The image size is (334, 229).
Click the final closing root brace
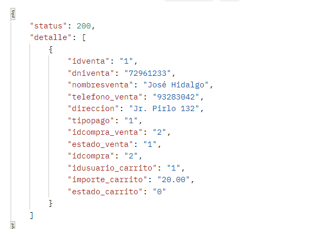coord(13,225)
